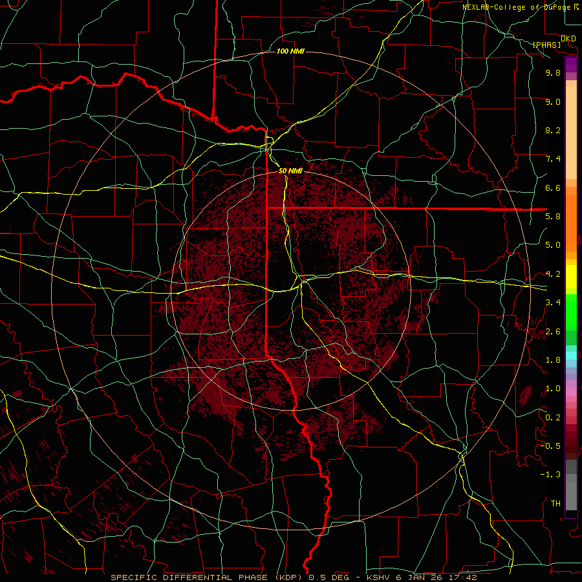Click the 9.8 legend value
582x582 pixels.
coord(553,73)
